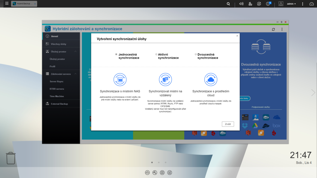Viewport: 317px width, 178px height.
Task: Open the top bar three-dot menu
Action: (303, 4)
